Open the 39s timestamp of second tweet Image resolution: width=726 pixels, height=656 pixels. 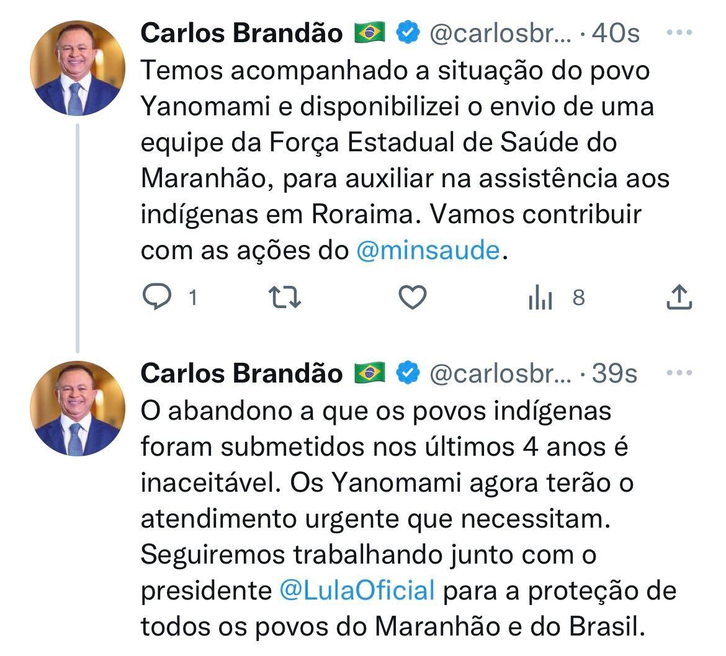pos(614,373)
